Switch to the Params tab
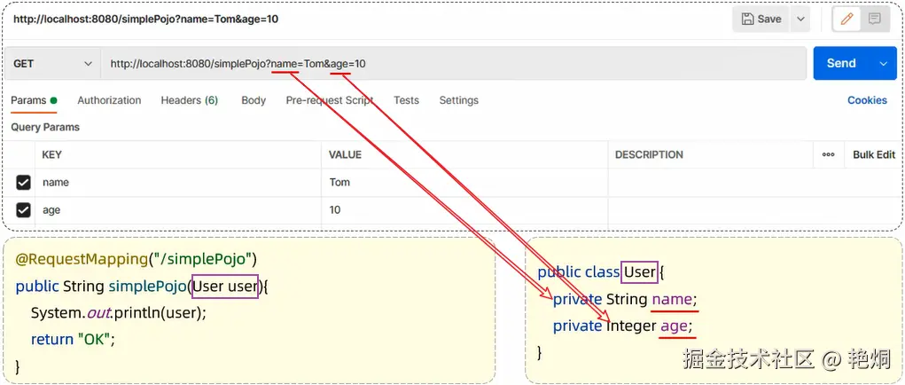This screenshot has height=385, width=905. 34,100
